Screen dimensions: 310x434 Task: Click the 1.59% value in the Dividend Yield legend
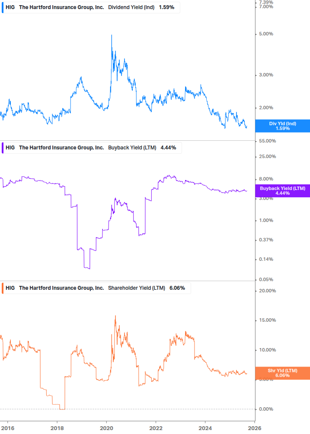[x=166, y=7]
